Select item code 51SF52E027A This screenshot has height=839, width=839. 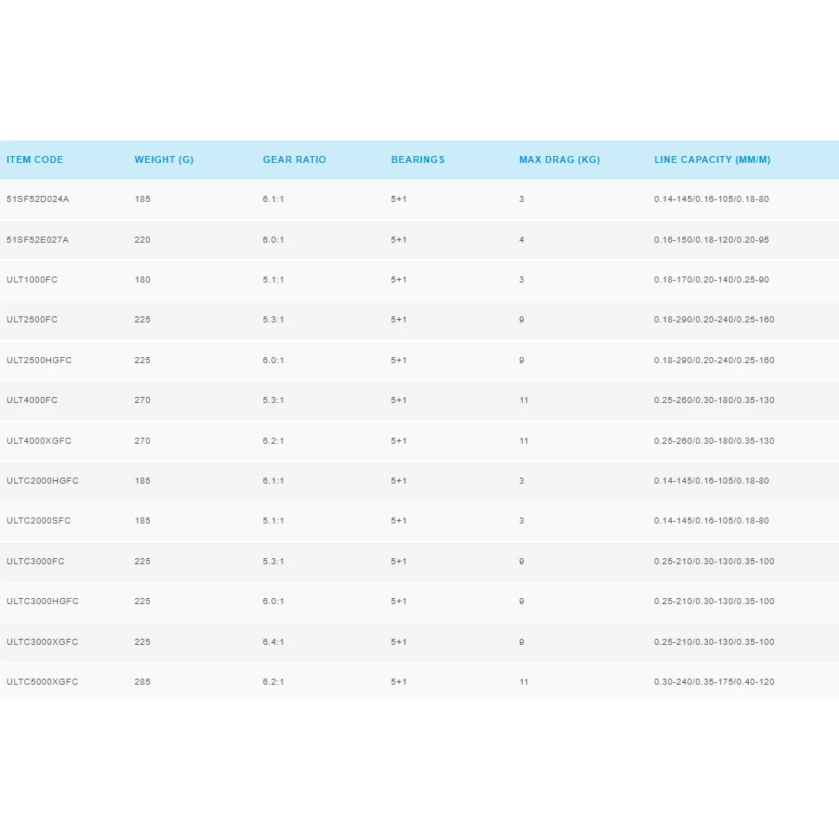[x=37, y=240]
